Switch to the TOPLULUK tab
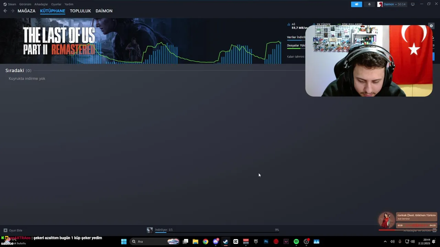Viewport: 440px width, 247px height. pyautogui.click(x=80, y=11)
